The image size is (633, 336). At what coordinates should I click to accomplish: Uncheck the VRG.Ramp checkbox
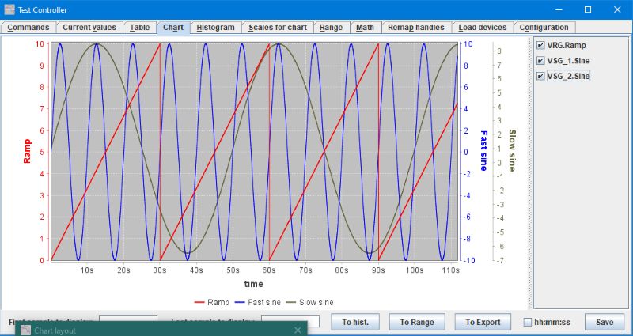click(x=540, y=46)
